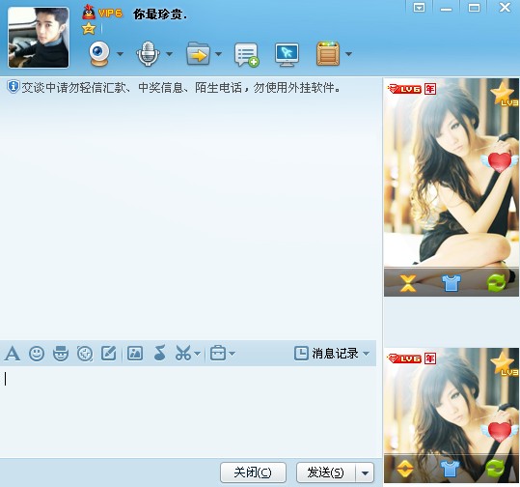Expand the briefcase tools dropdown arrow
The width and height of the screenshot is (520, 487).
[233, 354]
